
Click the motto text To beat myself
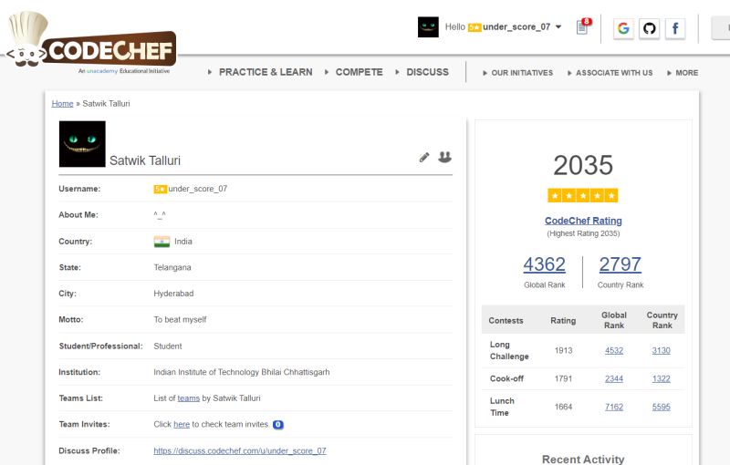click(180, 320)
